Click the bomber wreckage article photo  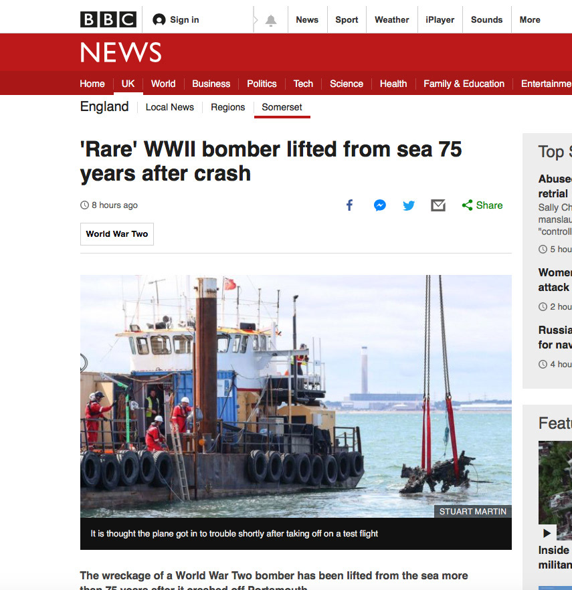pyautogui.click(x=296, y=395)
